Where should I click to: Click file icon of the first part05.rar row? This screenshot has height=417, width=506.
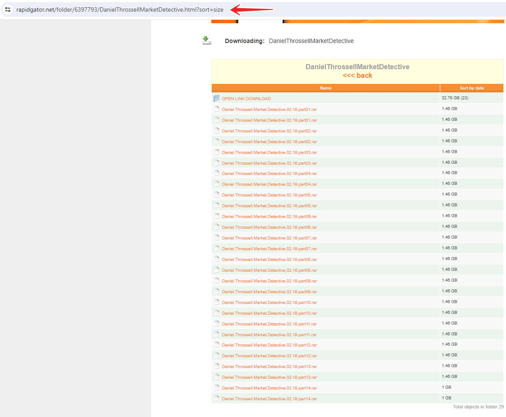coord(217,194)
